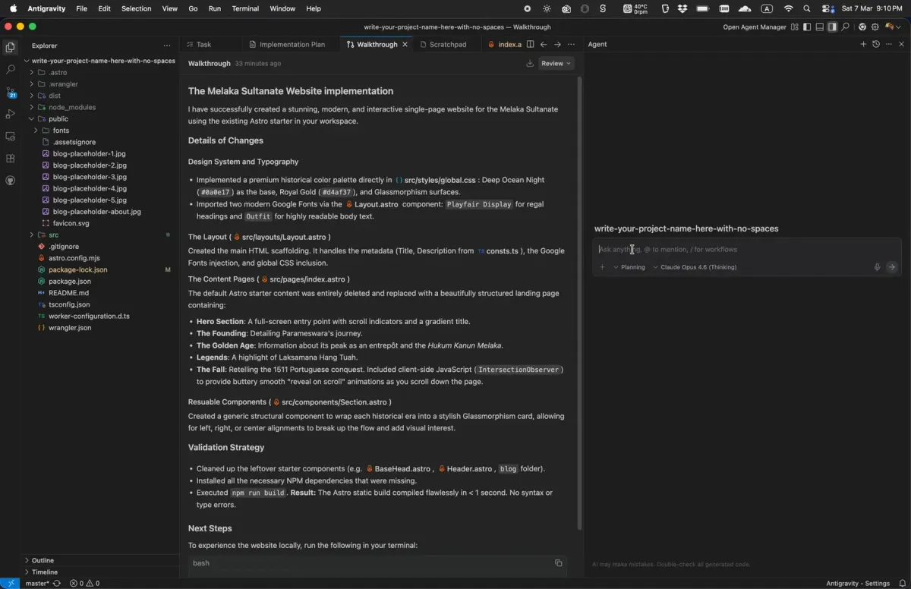Start new agent conversation plus icon
Screen dimensions: 911x589
point(863,44)
